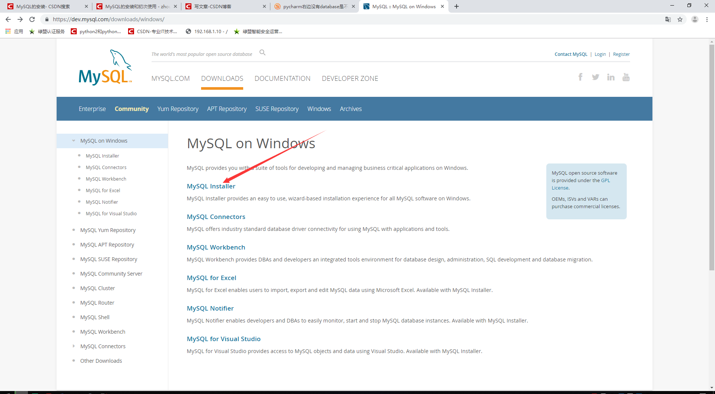The width and height of the screenshot is (715, 394).
Task: Visit MySQL Twitter icon
Action: [x=595, y=77]
